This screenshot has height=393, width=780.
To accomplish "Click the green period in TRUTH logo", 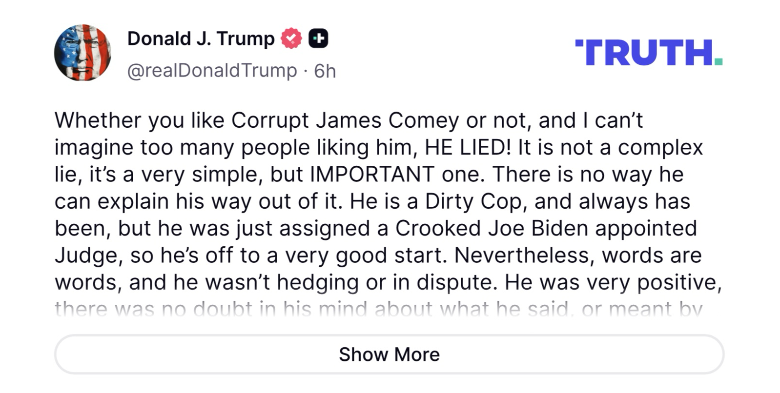I will click(x=718, y=61).
